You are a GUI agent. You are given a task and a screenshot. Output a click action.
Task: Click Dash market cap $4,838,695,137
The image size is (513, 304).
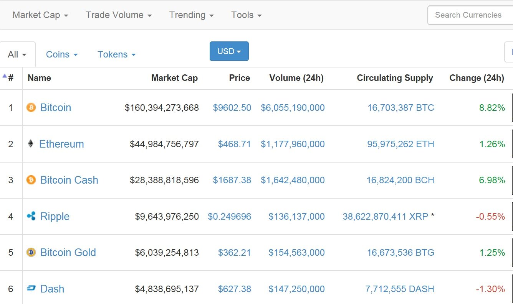coord(167,289)
